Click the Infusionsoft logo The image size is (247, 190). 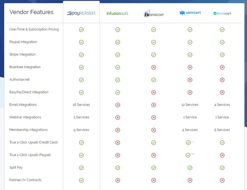click(118, 13)
